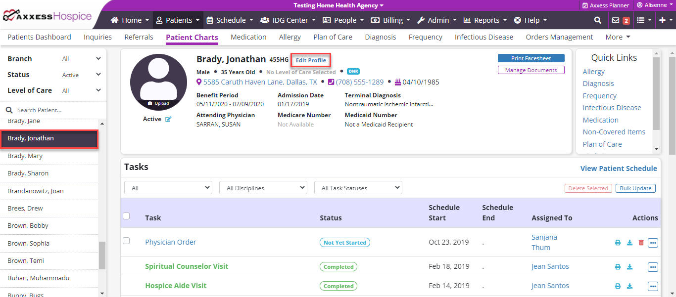Click the Search Patient input field
Image resolution: width=676 pixels, height=297 pixels.
pos(54,110)
